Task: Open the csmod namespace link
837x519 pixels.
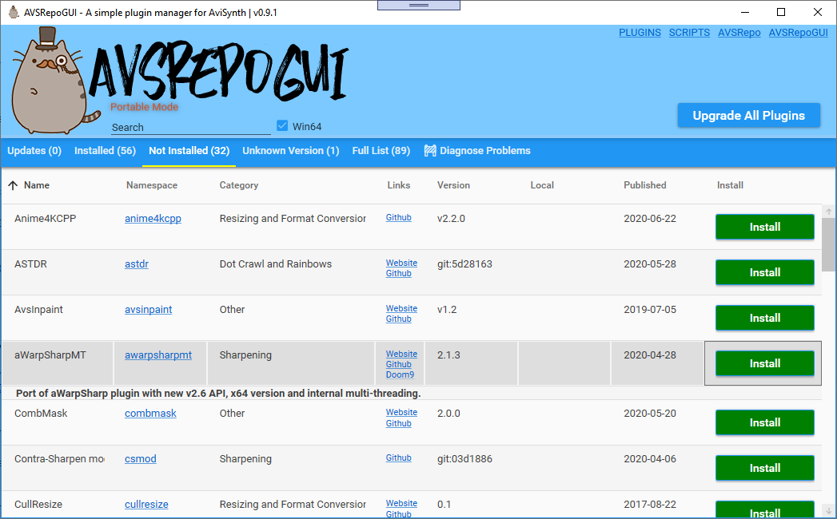Action: [141, 459]
